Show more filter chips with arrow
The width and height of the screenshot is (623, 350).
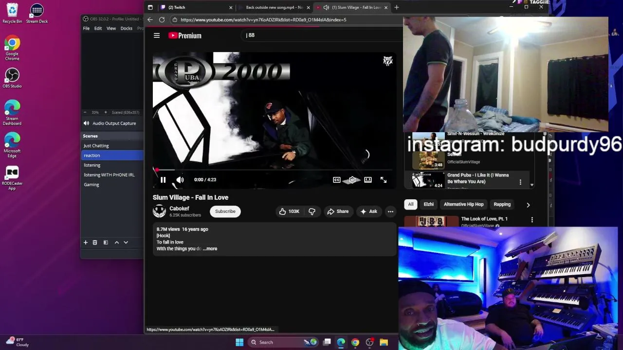pyautogui.click(x=528, y=205)
